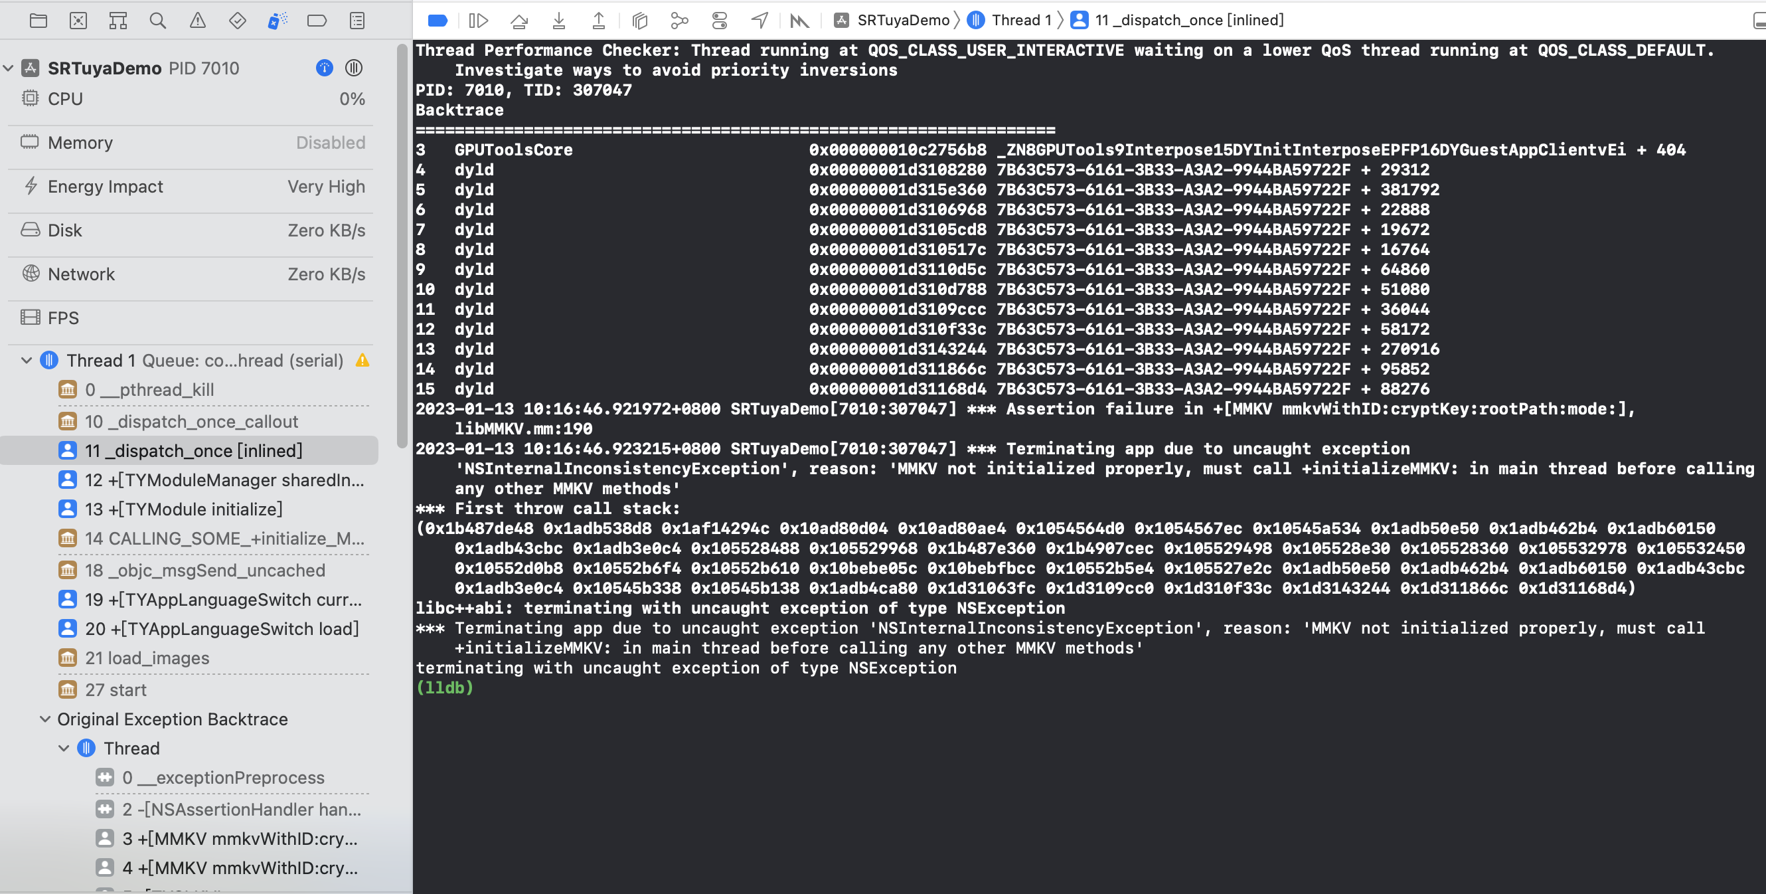1766x894 pixels.
Task: Open the Issue navigator warning icon
Action: click(197, 21)
